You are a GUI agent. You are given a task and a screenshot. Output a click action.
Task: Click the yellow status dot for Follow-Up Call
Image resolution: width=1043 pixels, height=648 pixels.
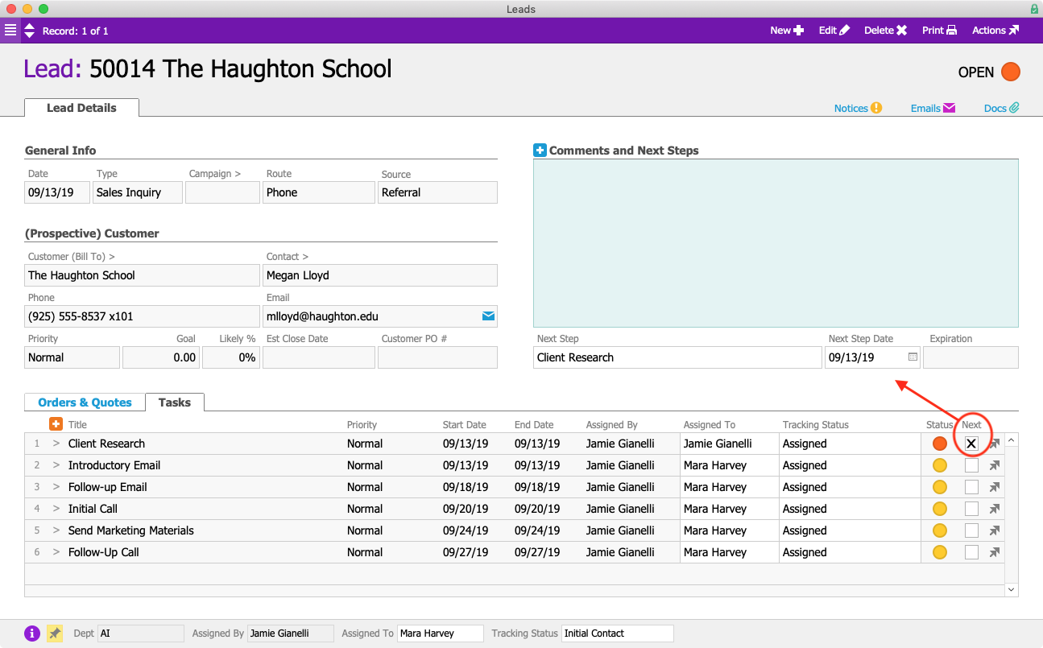pyautogui.click(x=939, y=552)
